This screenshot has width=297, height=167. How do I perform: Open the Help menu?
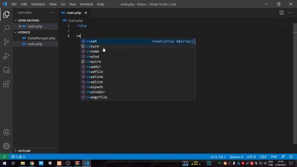101,4
